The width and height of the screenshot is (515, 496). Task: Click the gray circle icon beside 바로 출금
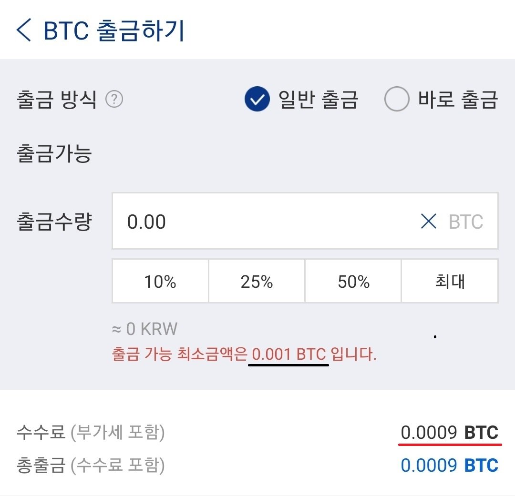tap(396, 100)
